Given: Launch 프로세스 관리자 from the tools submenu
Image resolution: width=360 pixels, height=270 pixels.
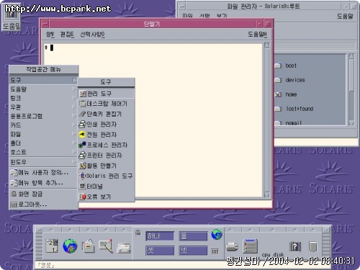Looking at the screenshot, I should pos(106,145).
